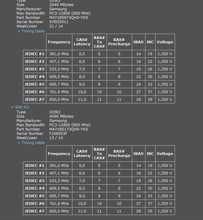Click 685,7 MHz cell in 2048 MBytes module's table

(x=59, y=84)
